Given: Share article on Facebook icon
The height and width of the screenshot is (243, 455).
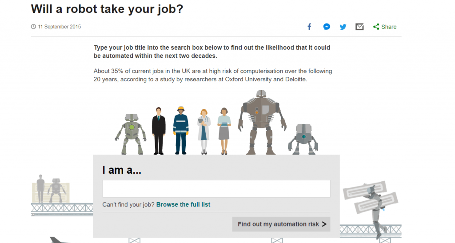Looking at the screenshot, I should (309, 27).
